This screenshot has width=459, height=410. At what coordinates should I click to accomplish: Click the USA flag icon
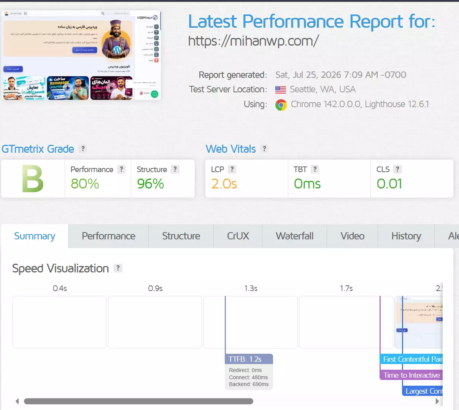(281, 90)
